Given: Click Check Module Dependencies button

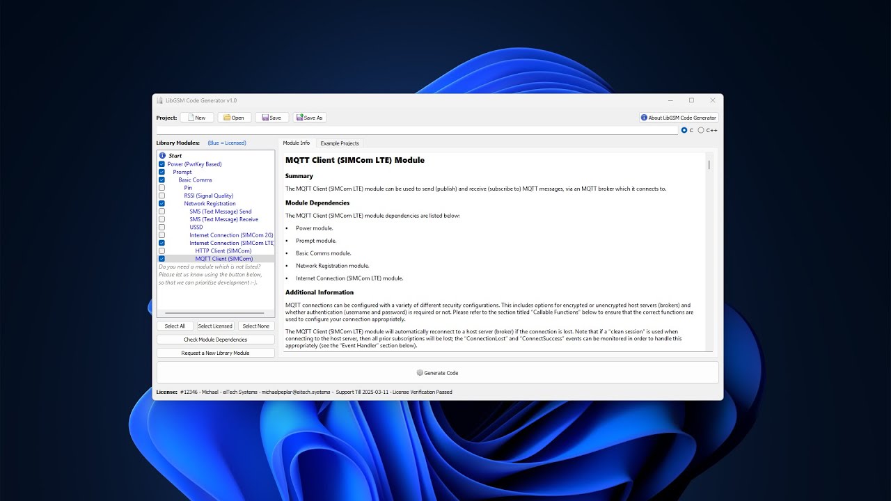Looking at the screenshot, I should 215,340.
